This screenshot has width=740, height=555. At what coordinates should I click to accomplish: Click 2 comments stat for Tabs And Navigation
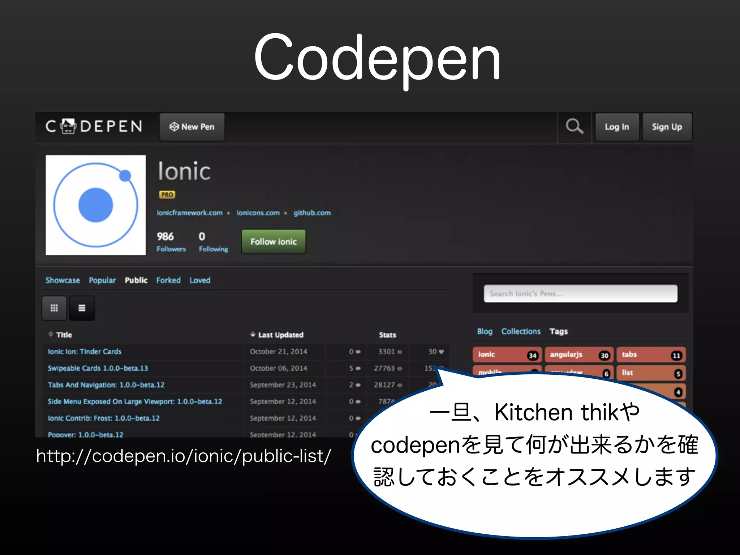pyautogui.click(x=355, y=385)
